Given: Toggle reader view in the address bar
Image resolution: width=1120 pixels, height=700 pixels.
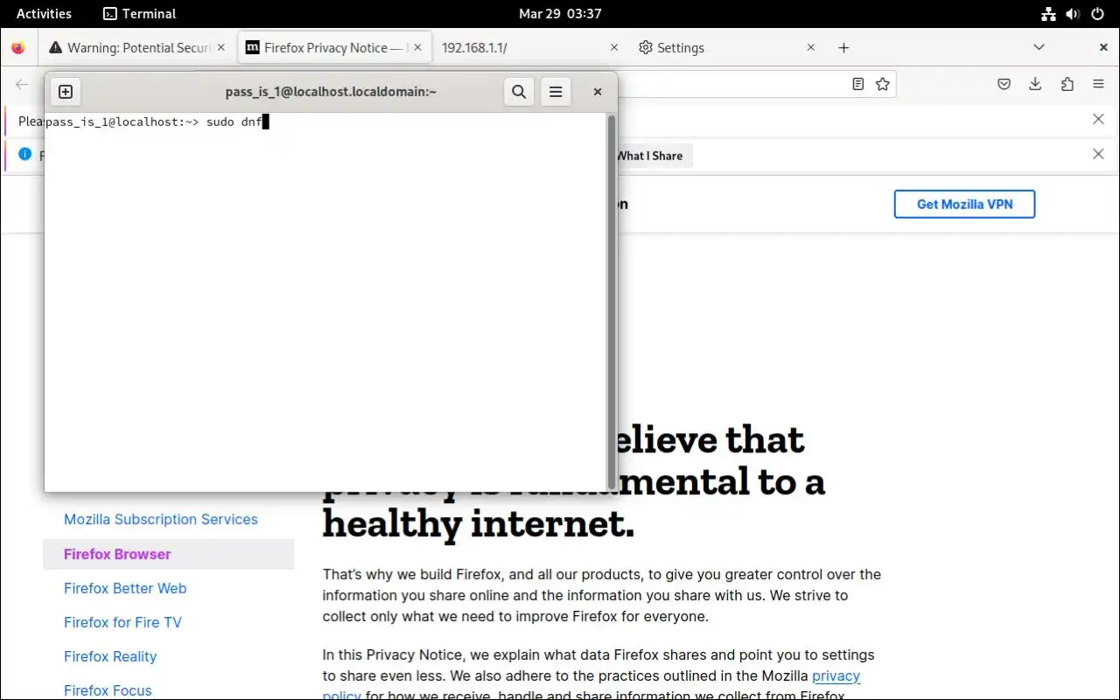Looking at the screenshot, I should point(858,84).
